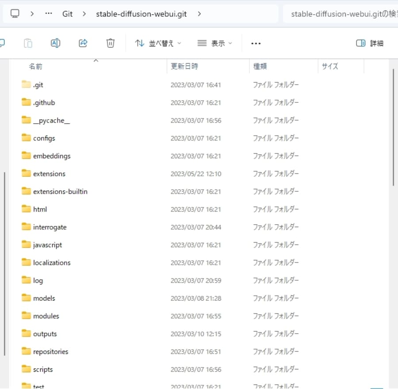Click the Delete trash icon

click(110, 43)
